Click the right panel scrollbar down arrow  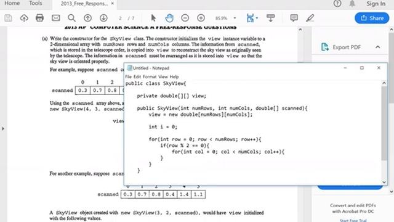point(392,192)
